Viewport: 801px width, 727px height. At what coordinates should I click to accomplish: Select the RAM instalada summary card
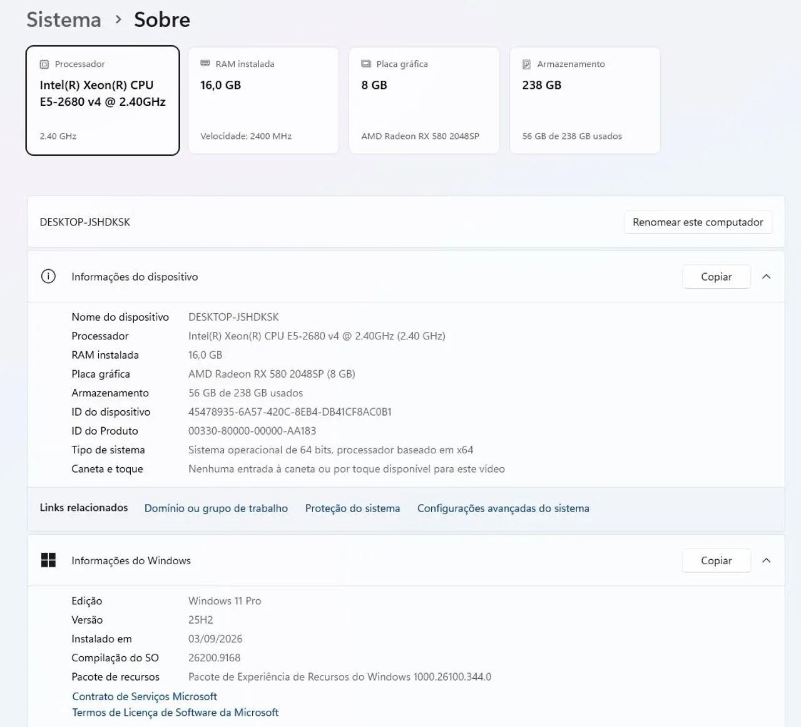click(263, 100)
